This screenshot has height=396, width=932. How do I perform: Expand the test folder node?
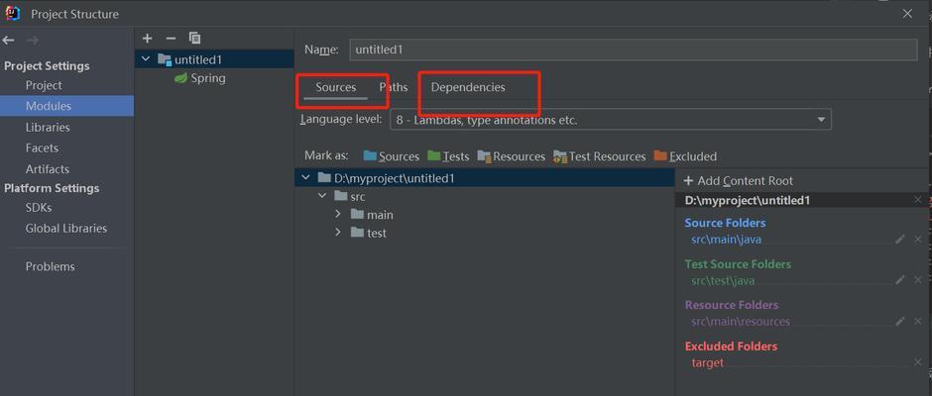(338, 233)
